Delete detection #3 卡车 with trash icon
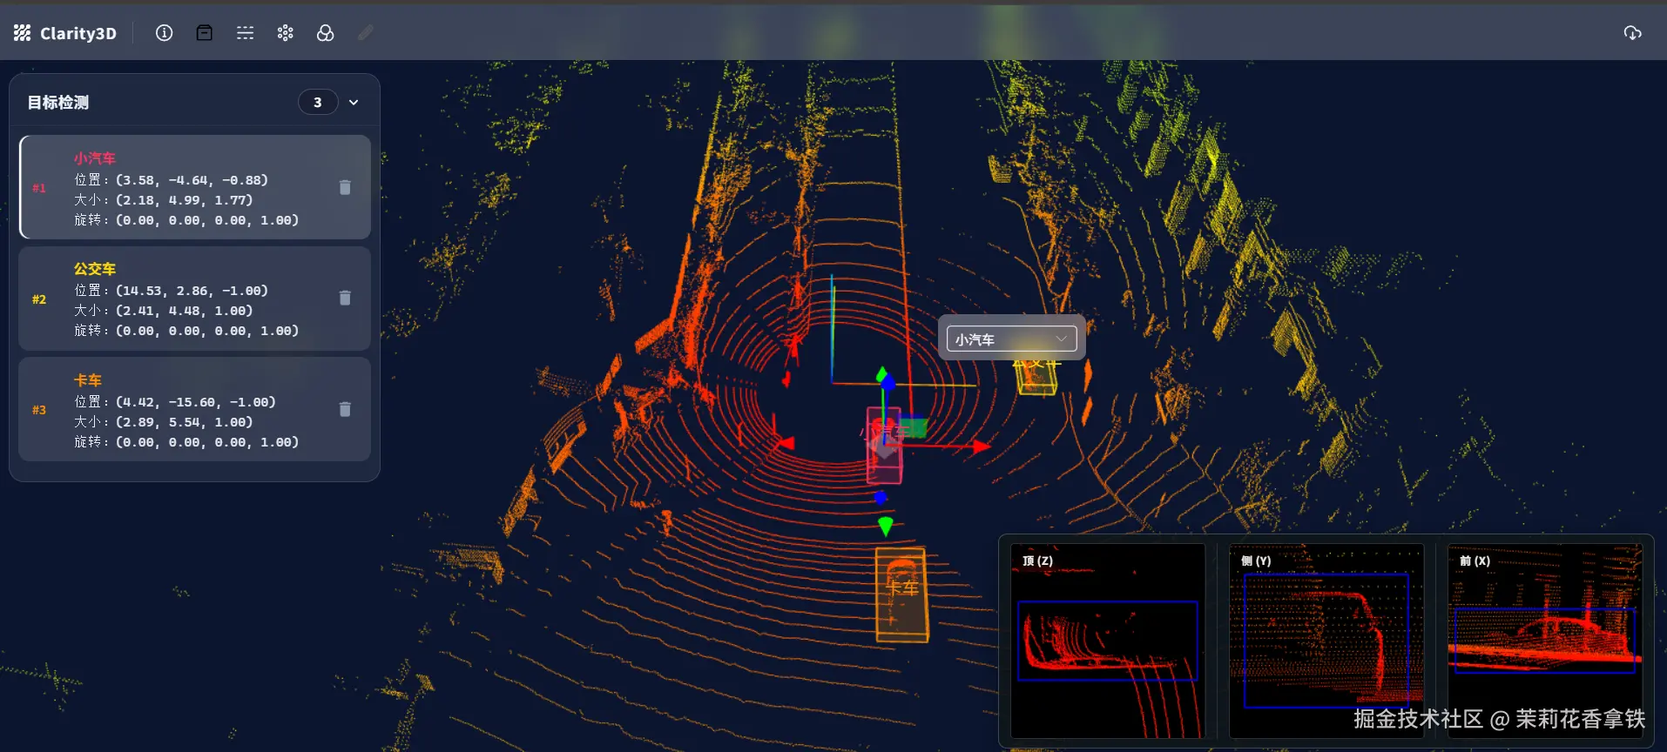1667x752 pixels. pos(345,409)
